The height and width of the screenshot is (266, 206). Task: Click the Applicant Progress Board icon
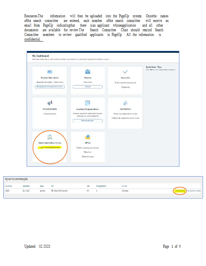(88, 103)
